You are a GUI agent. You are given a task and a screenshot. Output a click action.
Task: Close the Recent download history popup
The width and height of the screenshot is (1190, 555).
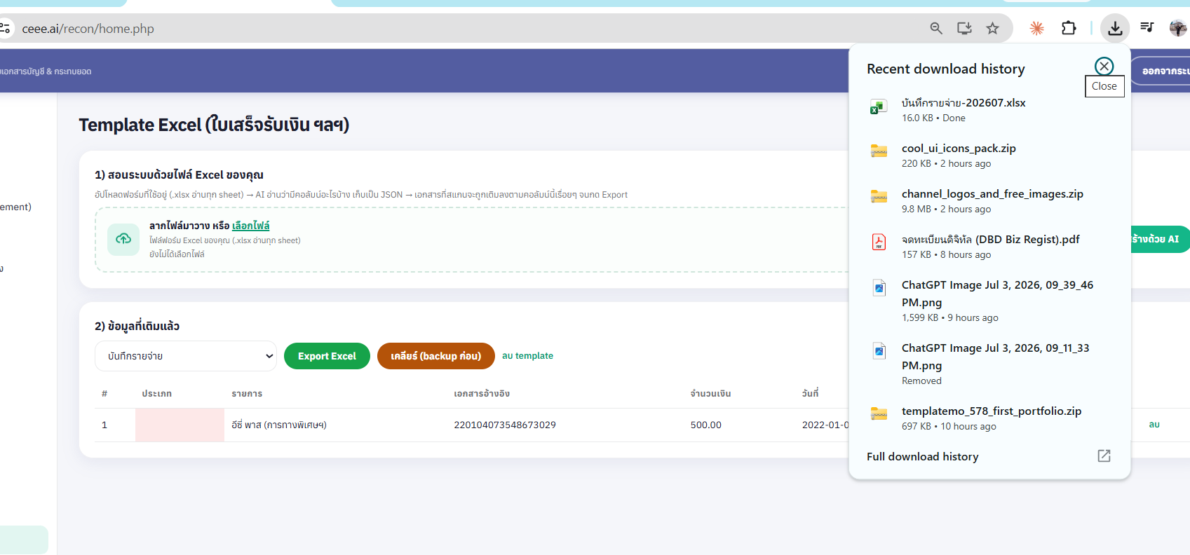coord(1104,67)
